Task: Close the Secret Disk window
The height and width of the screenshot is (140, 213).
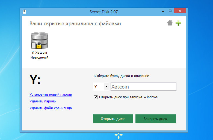Action: [180, 11]
